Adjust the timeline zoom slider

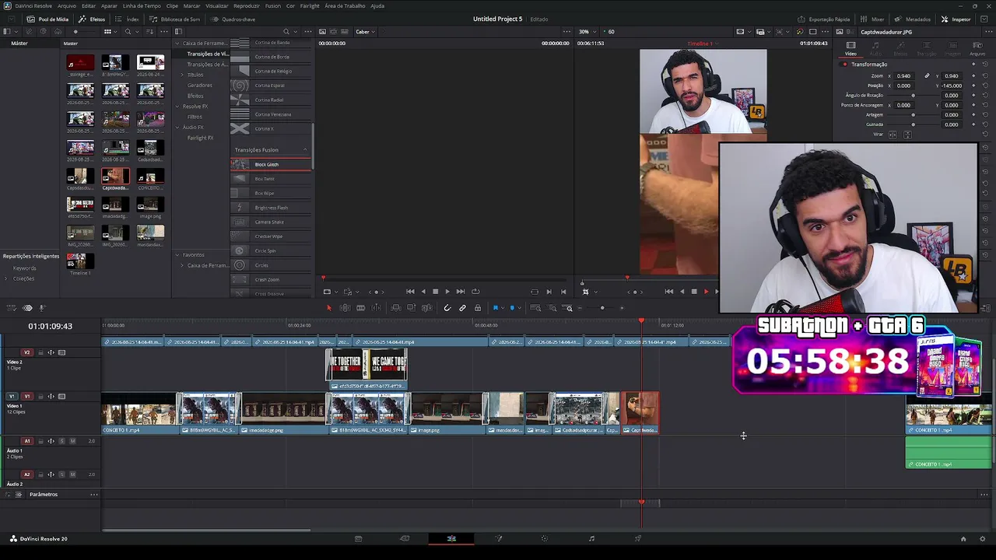(x=601, y=308)
